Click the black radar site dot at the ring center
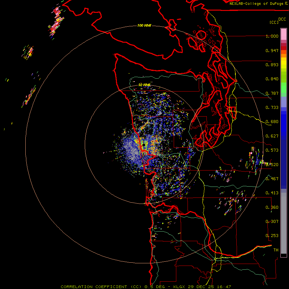 pyautogui.click(x=144, y=145)
